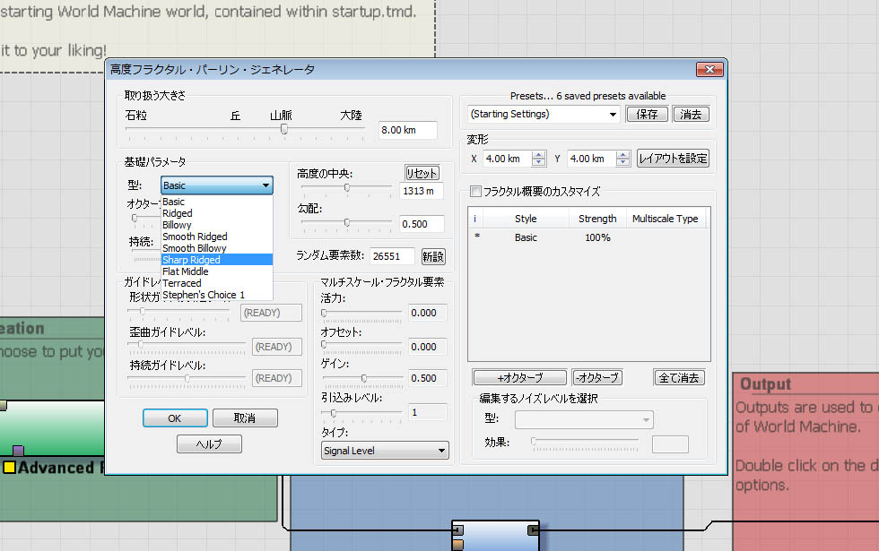The image size is (879, 551).
Task: Click the feature scale slider handle
Action: [284, 129]
